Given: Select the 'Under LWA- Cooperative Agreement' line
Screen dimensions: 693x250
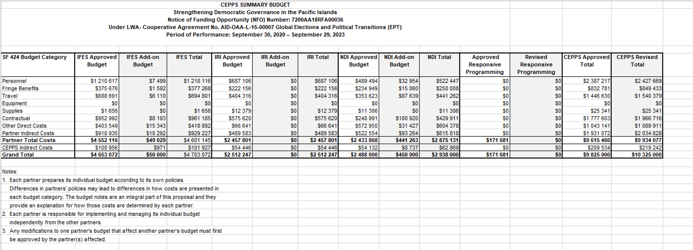Looking at the screenshot, I should click(x=255, y=27).
